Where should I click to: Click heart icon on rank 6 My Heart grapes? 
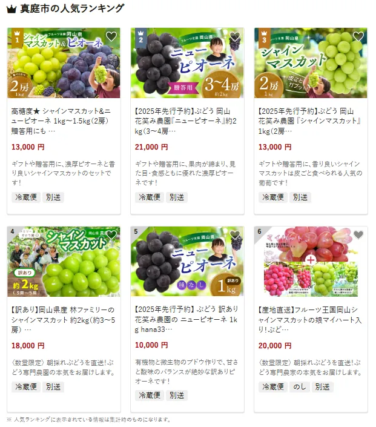click(358, 235)
